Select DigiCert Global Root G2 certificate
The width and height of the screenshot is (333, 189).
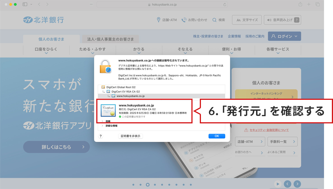tap(161, 87)
